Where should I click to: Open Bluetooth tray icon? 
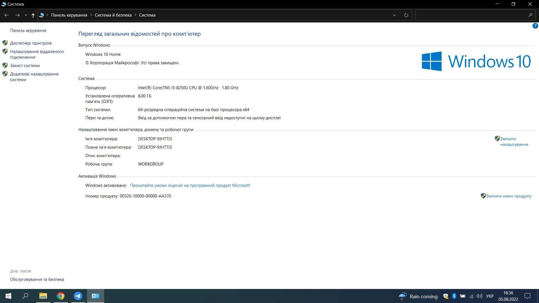(454, 296)
